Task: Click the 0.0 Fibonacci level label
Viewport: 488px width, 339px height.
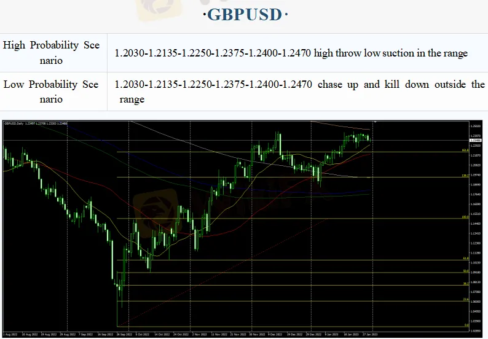Action: [466, 325]
